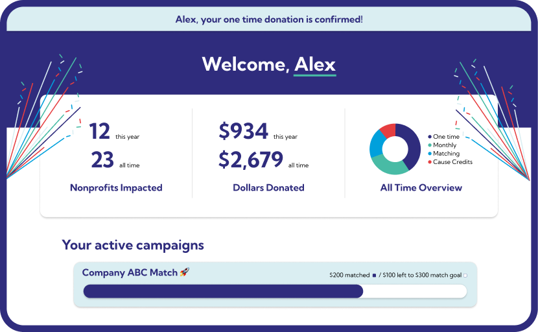Screen dimensions: 538x332
Task: Click the filled part of match progress bar
Action: pos(223,291)
